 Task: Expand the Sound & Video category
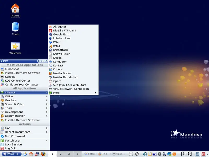pos(24,104)
